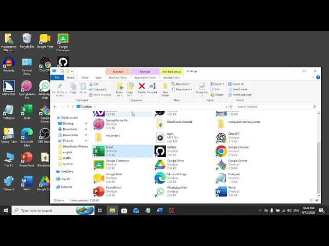Image resolution: width=329 pixels, height=246 pixels.
Task: Open History in the ribbon
Action: pyautogui.click(x=217, y=95)
